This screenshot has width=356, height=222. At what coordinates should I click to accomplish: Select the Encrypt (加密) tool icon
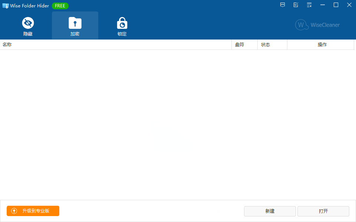[75, 23]
